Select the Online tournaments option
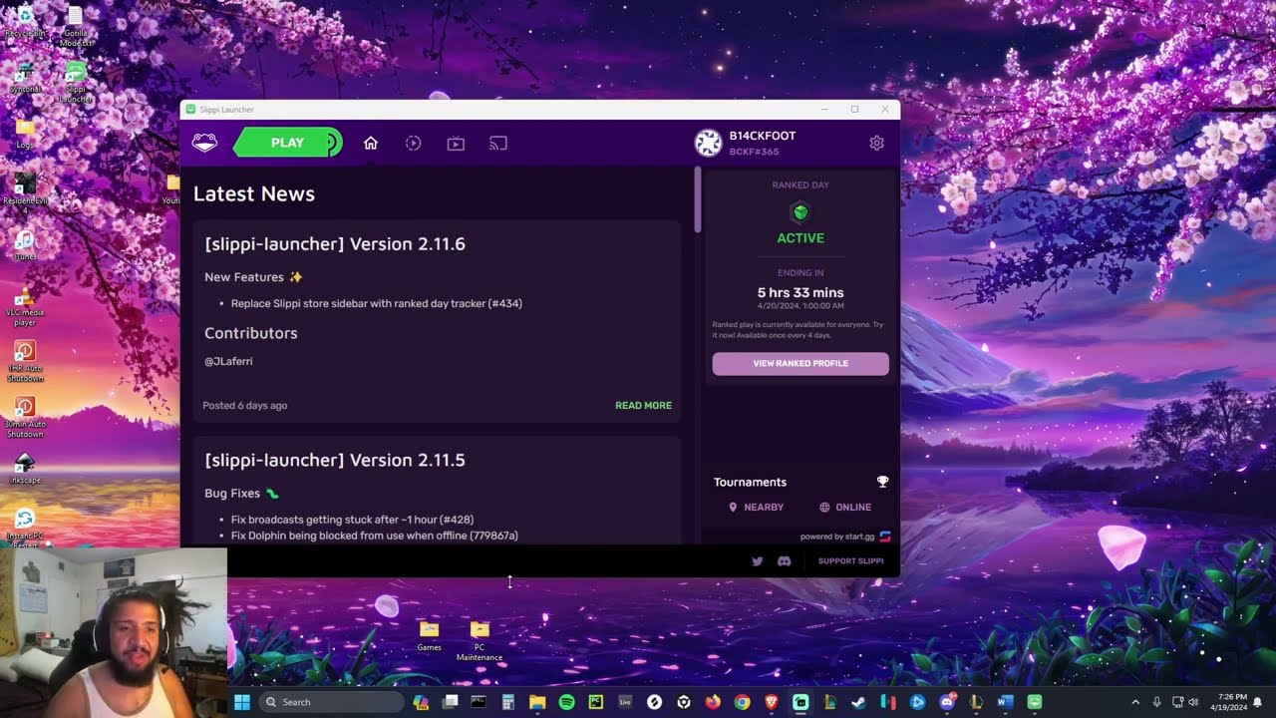Image resolution: width=1276 pixels, height=718 pixels. tap(845, 508)
